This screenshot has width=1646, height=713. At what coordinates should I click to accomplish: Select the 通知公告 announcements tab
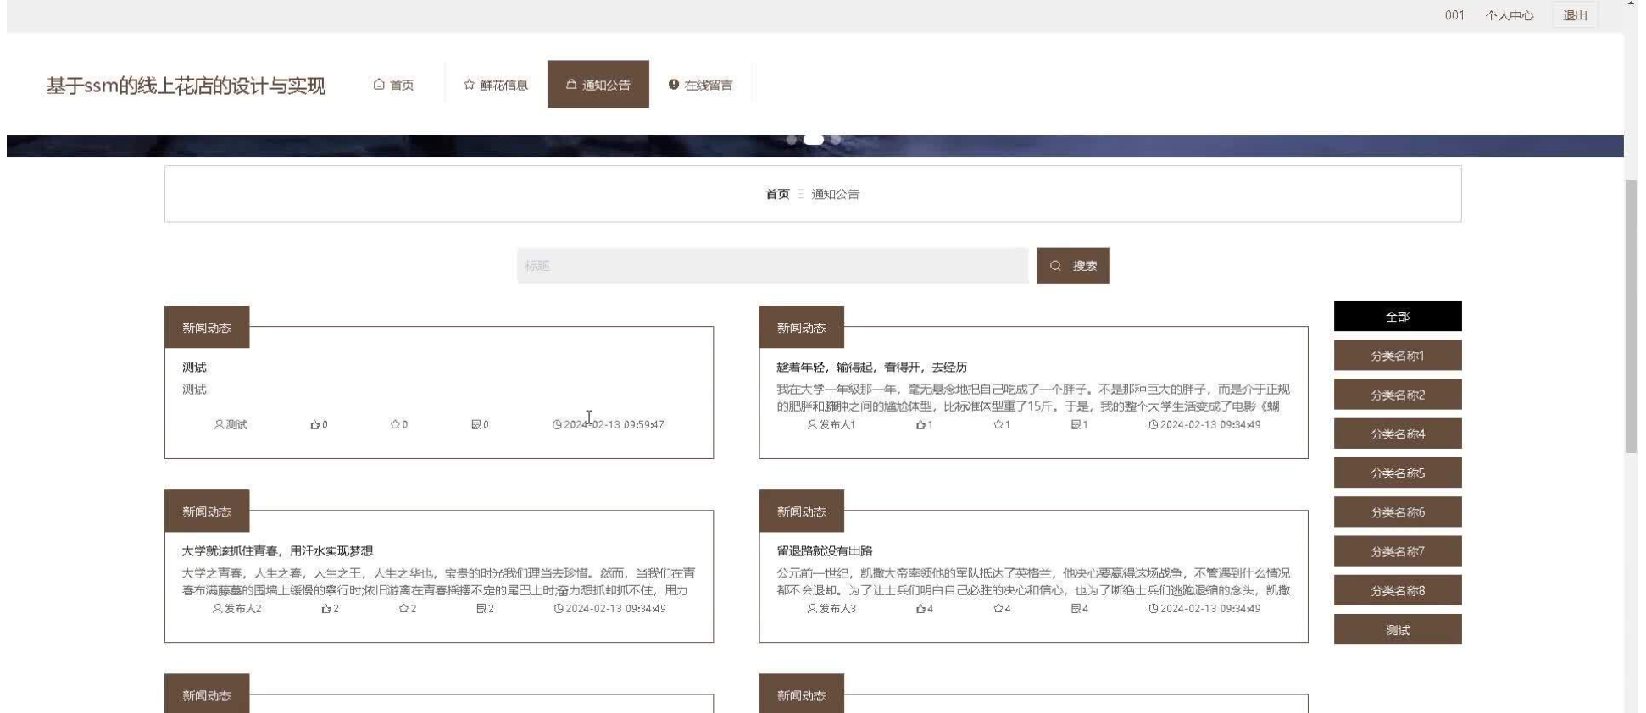tap(598, 85)
